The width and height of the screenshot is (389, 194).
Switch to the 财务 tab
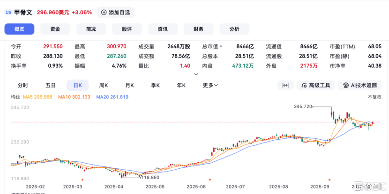(x=198, y=29)
